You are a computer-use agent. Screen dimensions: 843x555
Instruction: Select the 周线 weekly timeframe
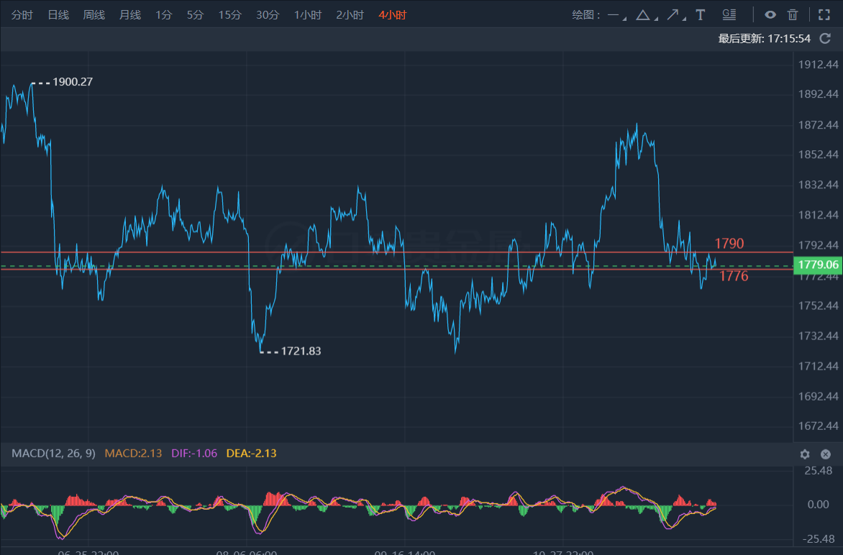tap(94, 15)
